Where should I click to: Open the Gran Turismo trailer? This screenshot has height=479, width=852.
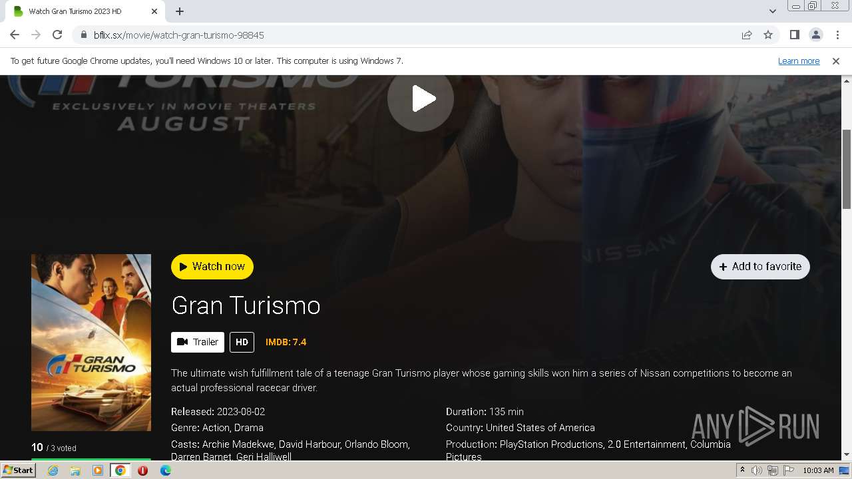198,342
